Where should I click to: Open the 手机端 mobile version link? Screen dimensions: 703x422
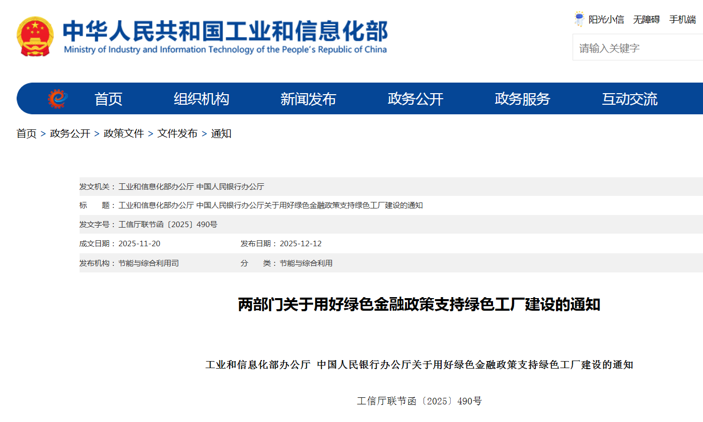682,20
